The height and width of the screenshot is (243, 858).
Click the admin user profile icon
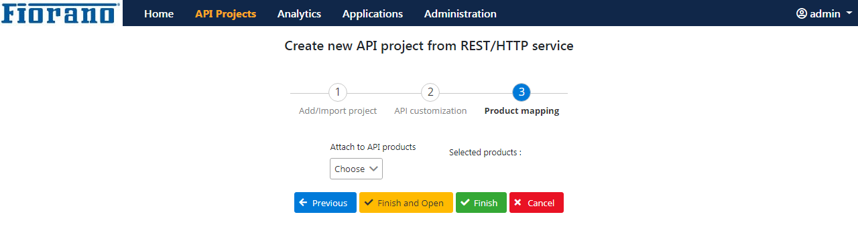click(x=802, y=13)
